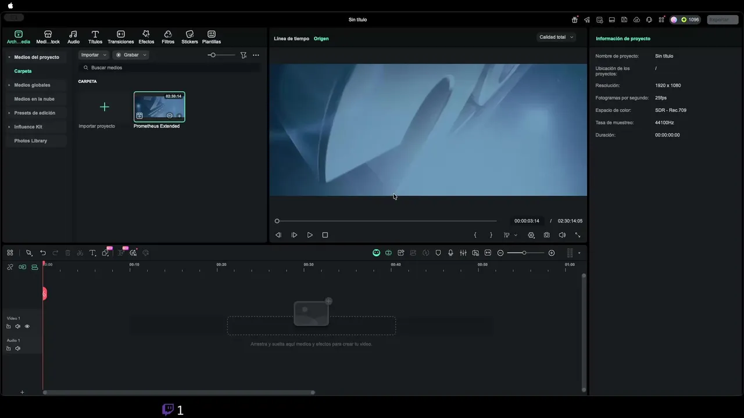The height and width of the screenshot is (418, 744).
Task: Open the Stickers tab
Action: tap(189, 38)
